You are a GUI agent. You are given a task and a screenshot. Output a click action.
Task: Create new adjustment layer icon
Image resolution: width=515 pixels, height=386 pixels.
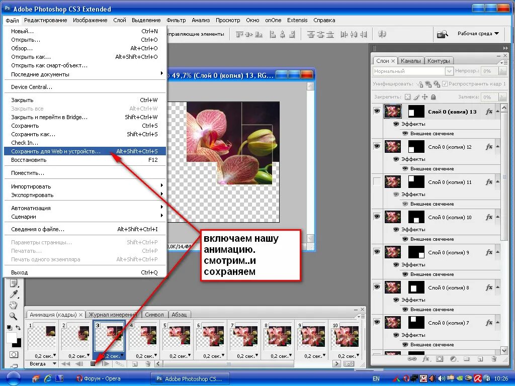click(453, 359)
